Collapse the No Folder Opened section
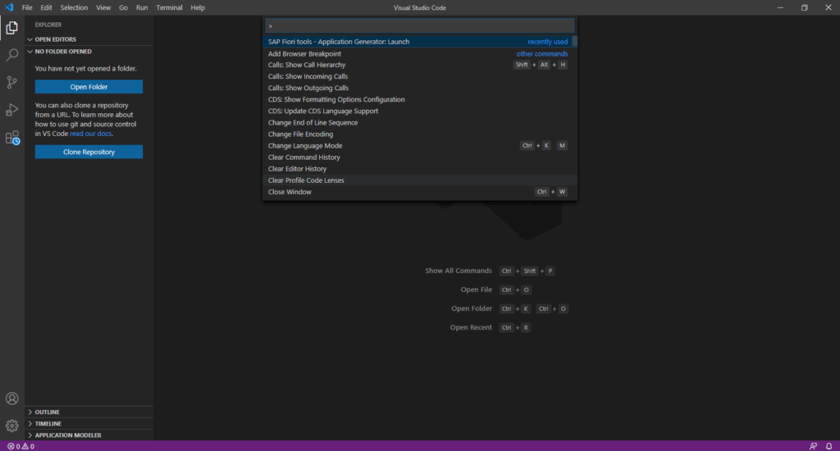 (89, 52)
